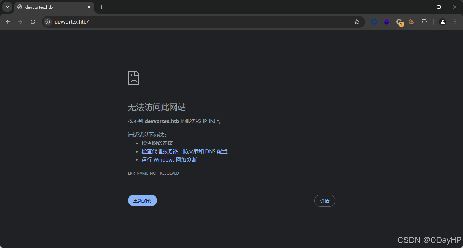Close the devvortex.htb tab
The width and height of the screenshot is (463, 248).
click(x=89, y=7)
